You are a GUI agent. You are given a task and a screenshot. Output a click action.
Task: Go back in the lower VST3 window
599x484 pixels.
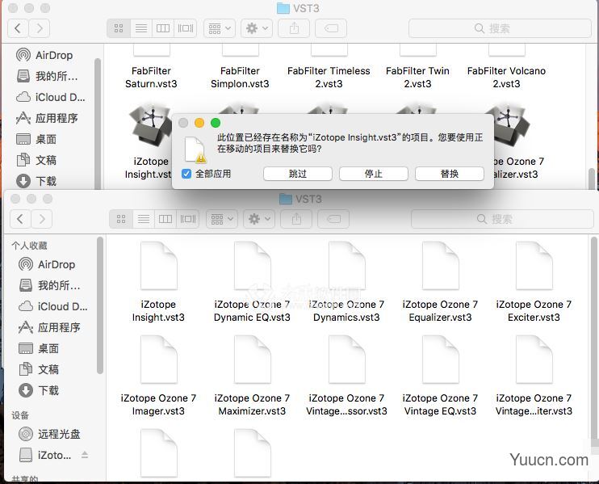point(20,219)
